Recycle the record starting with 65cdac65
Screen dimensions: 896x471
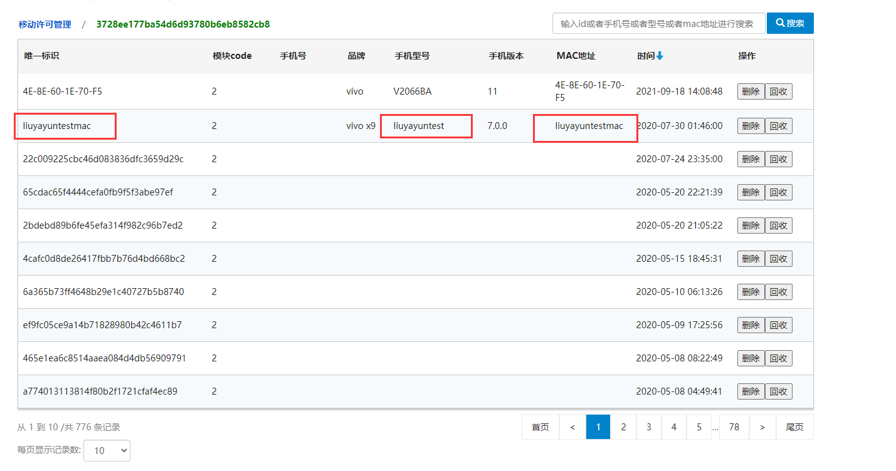tap(778, 192)
